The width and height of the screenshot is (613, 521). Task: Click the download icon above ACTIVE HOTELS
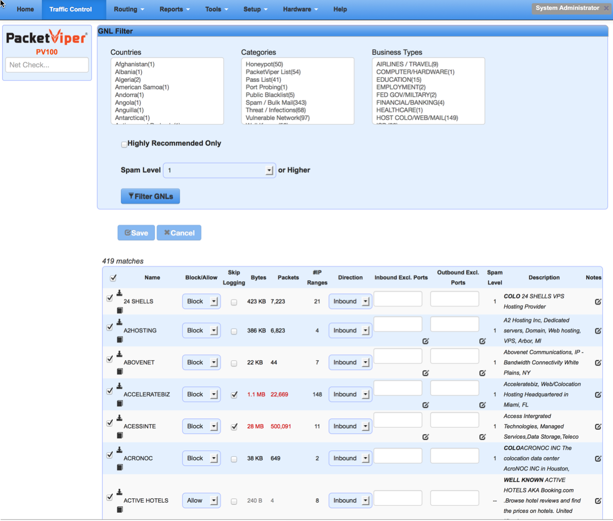[x=120, y=492]
